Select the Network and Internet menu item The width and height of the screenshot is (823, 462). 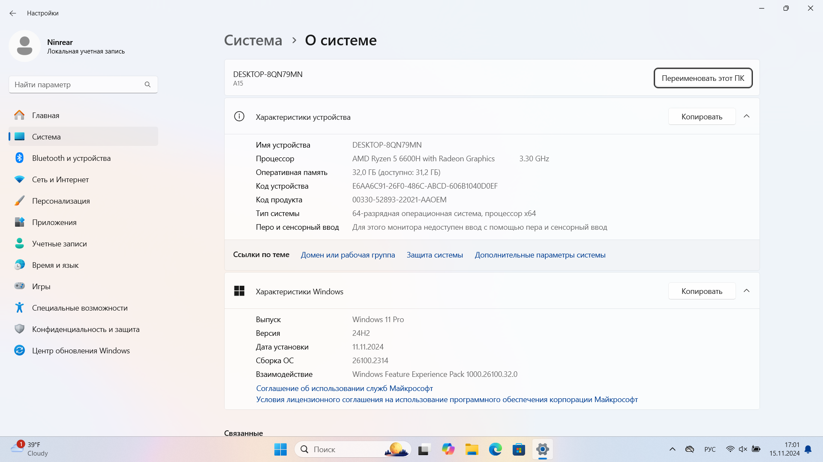pos(60,180)
